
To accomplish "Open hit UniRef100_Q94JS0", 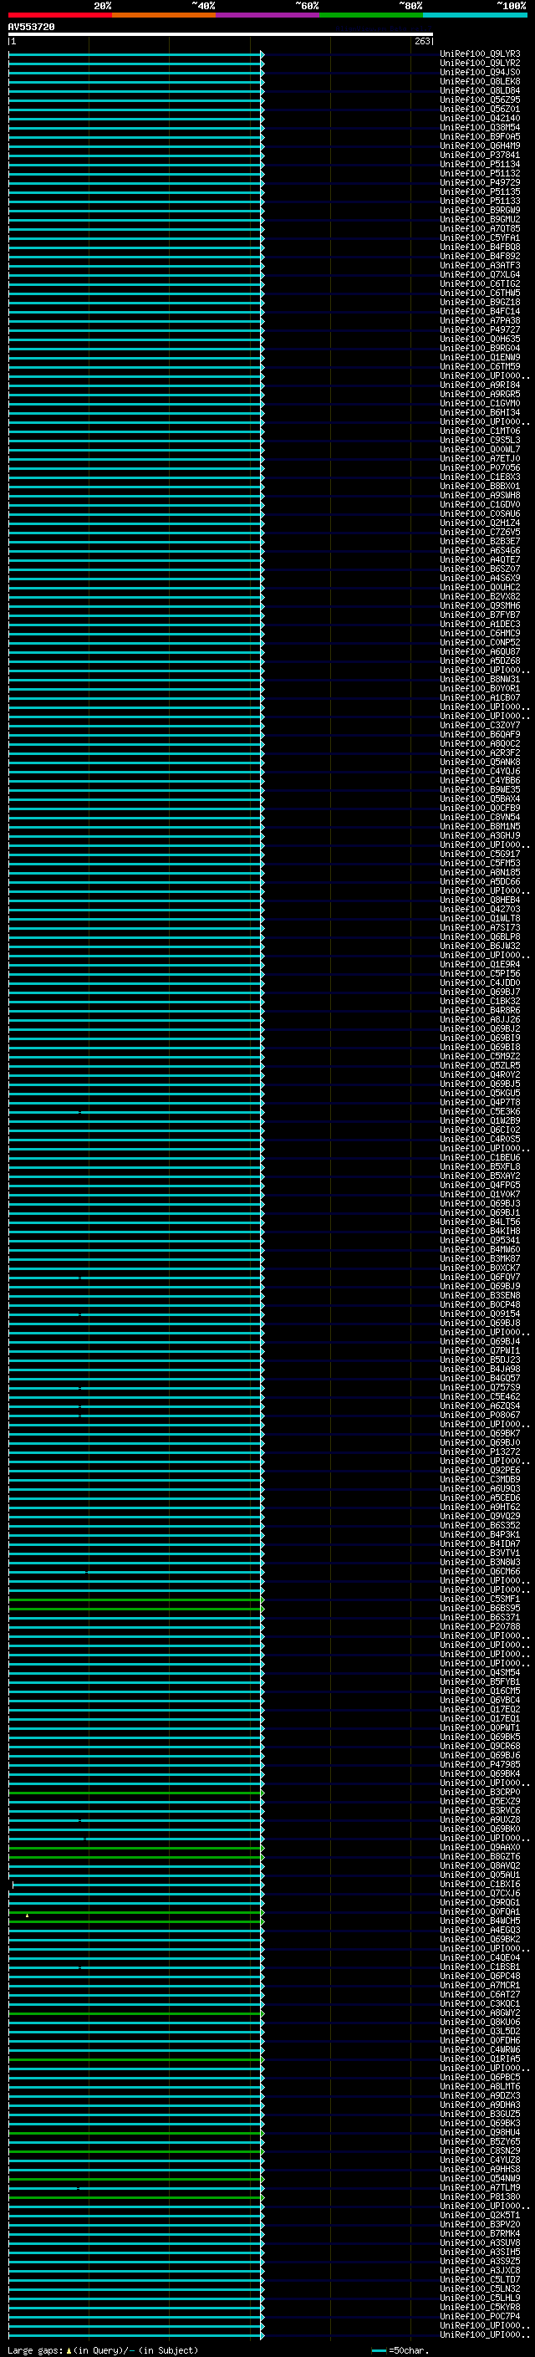I will 480,72.
